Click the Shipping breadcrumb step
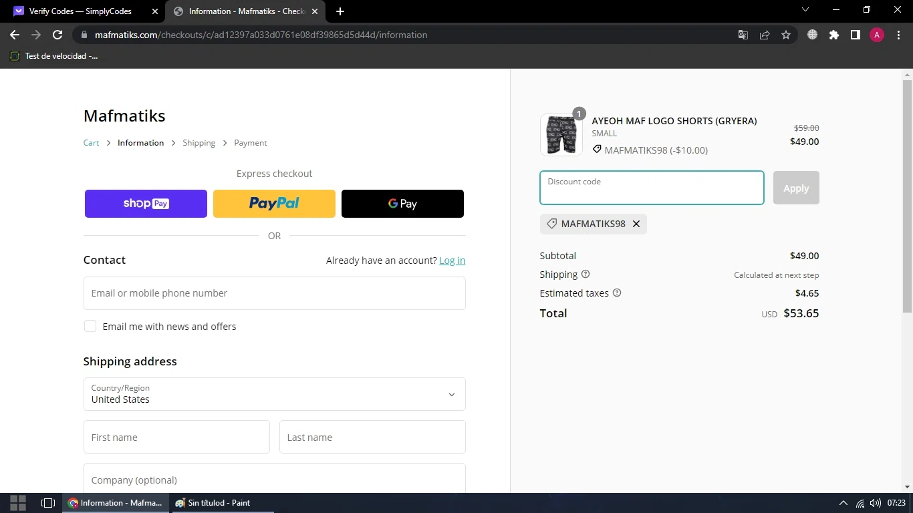This screenshot has height=513, width=913. pos(199,143)
